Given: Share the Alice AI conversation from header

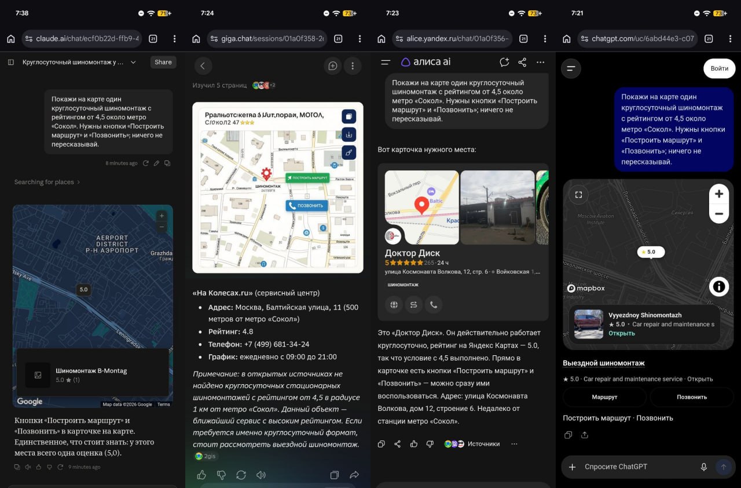Looking at the screenshot, I should pyautogui.click(x=522, y=62).
